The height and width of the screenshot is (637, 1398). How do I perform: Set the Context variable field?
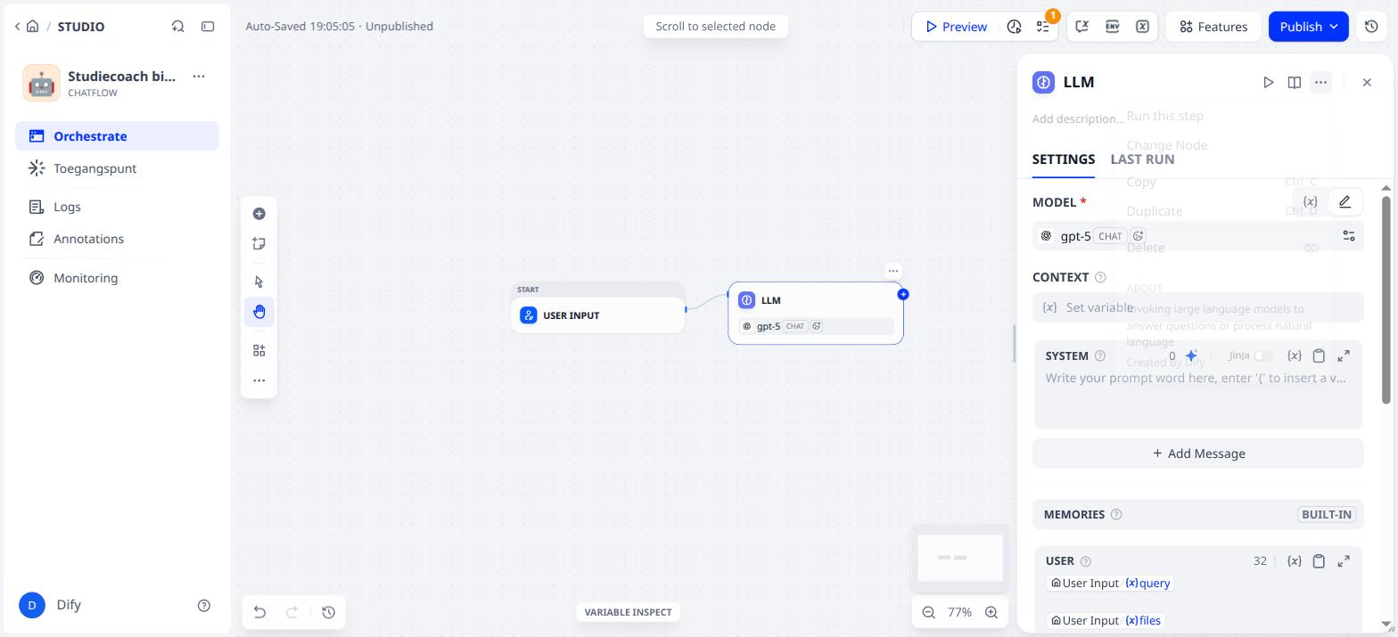pos(1198,307)
